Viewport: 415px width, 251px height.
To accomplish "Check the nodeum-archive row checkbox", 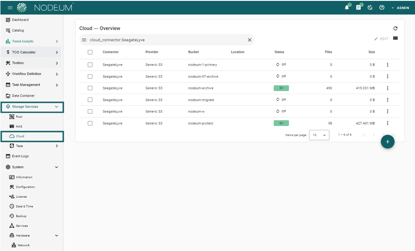I will (90, 88).
